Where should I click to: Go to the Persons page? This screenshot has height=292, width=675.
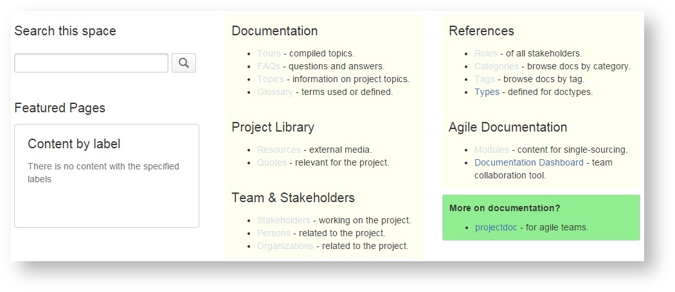[x=274, y=233]
